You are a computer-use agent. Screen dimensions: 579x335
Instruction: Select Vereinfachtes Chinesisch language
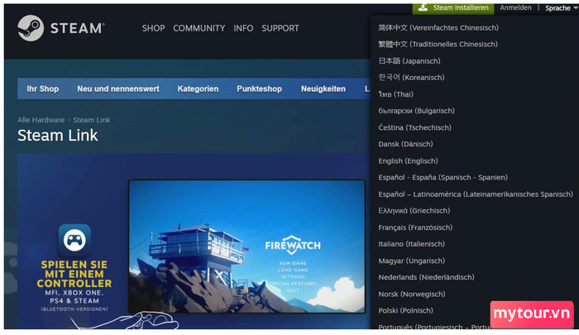(438, 27)
